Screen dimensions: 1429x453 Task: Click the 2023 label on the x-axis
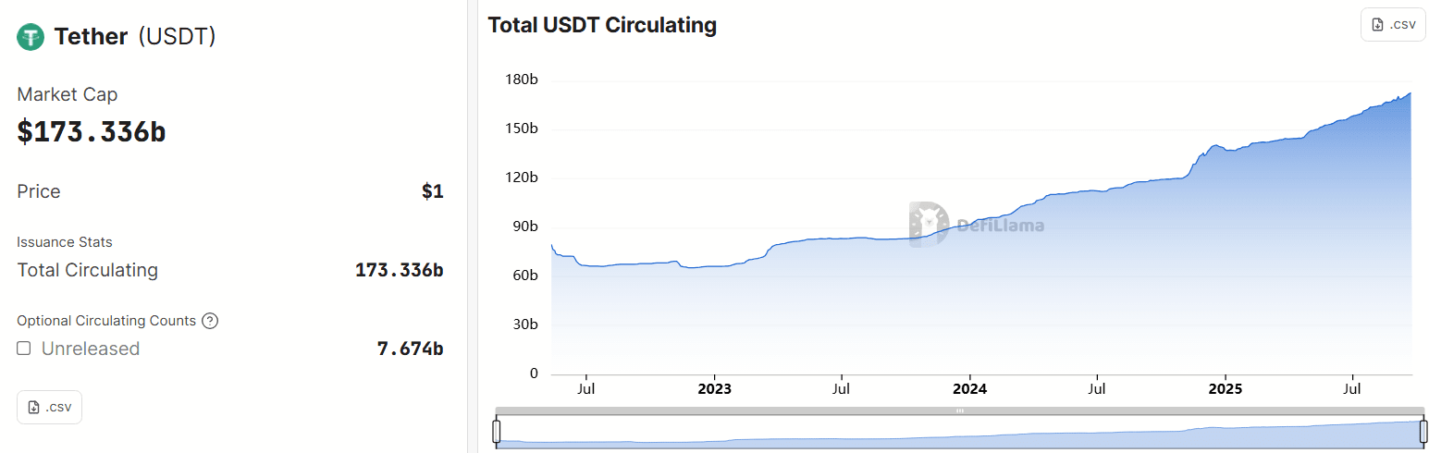714,389
